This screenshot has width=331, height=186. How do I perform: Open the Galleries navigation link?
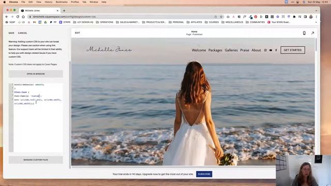[x=231, y=50]
